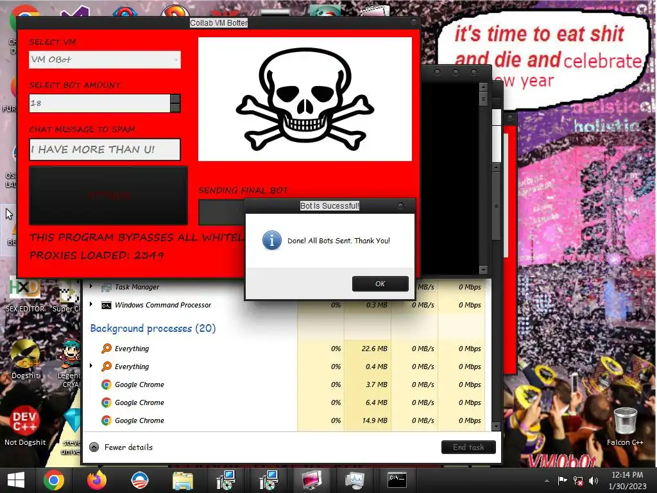The width and height of the screenshot is (657, 493).
Task: Open the volume speaker tray icon
Action: click(593, 481)
